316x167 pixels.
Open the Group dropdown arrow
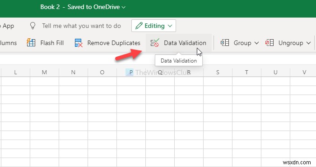[256, 43]
